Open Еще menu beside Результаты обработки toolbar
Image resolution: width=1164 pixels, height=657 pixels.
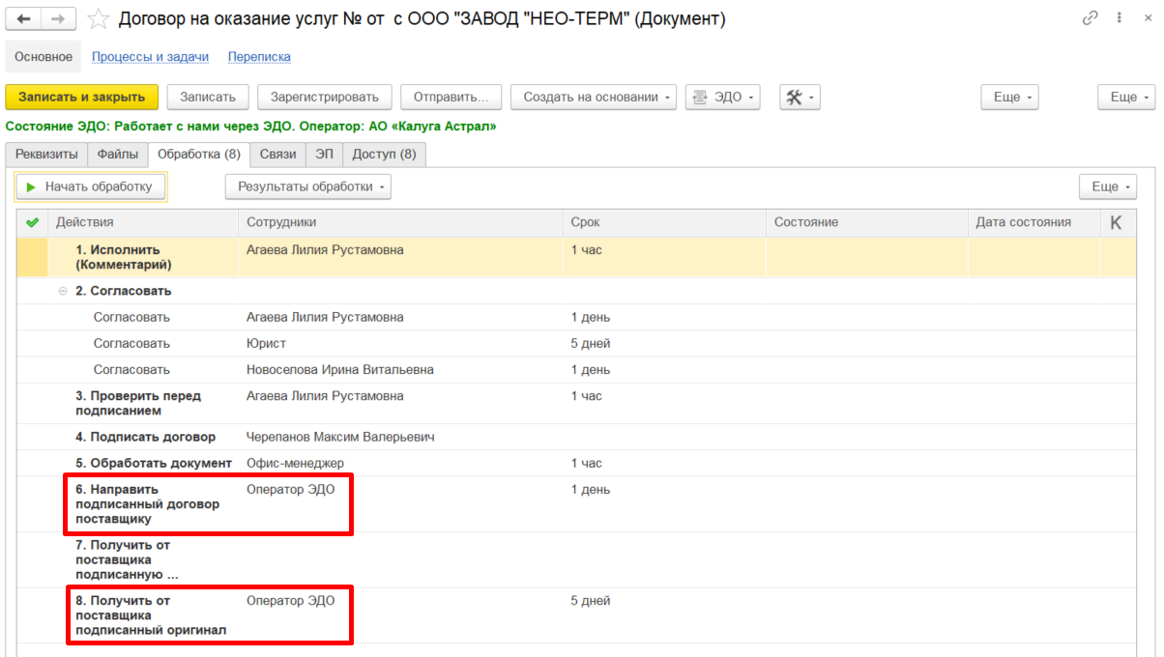tap(1108, 186)
